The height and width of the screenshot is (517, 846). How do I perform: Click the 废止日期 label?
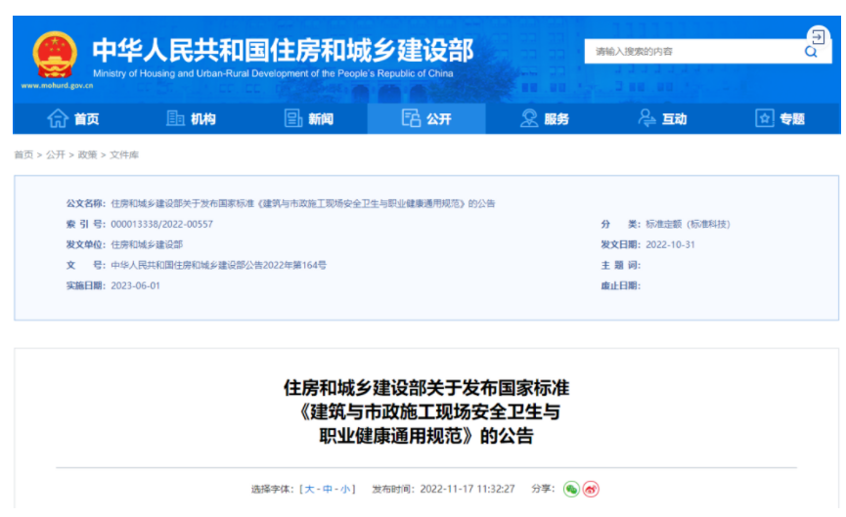click(620, 285)
